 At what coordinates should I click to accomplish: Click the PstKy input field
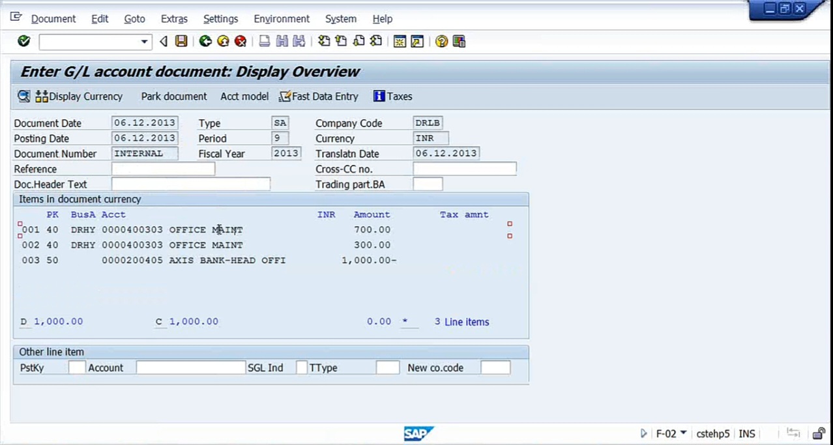click(77, 367)
